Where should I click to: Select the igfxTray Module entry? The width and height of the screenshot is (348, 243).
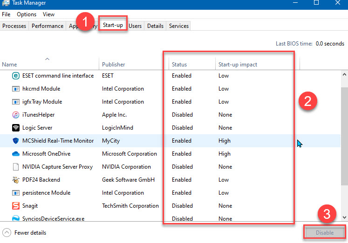click(x=170, y=102)
